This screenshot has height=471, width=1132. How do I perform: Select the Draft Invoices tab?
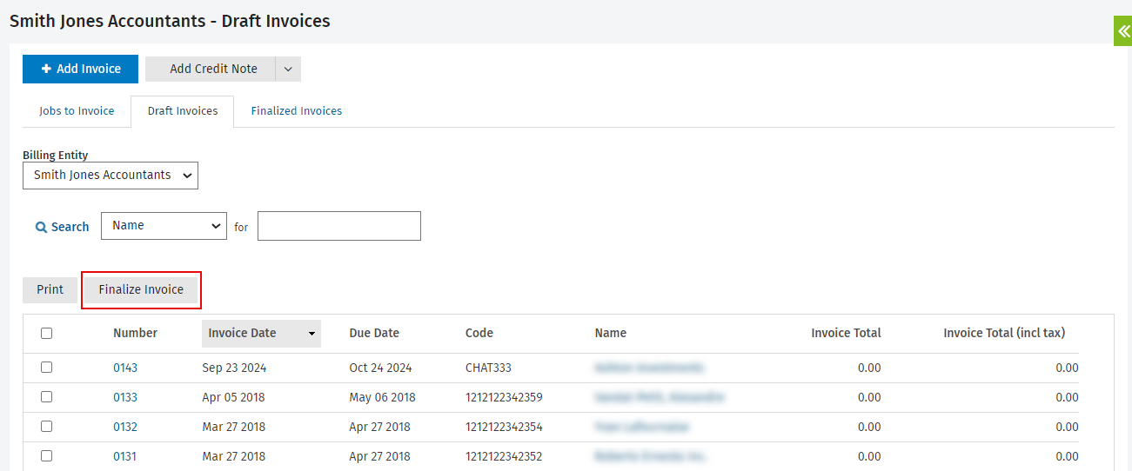pyautogui.click(x=183, y=111)
